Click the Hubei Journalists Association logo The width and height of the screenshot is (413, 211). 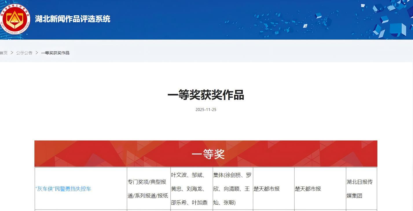(x=14, y=19)
